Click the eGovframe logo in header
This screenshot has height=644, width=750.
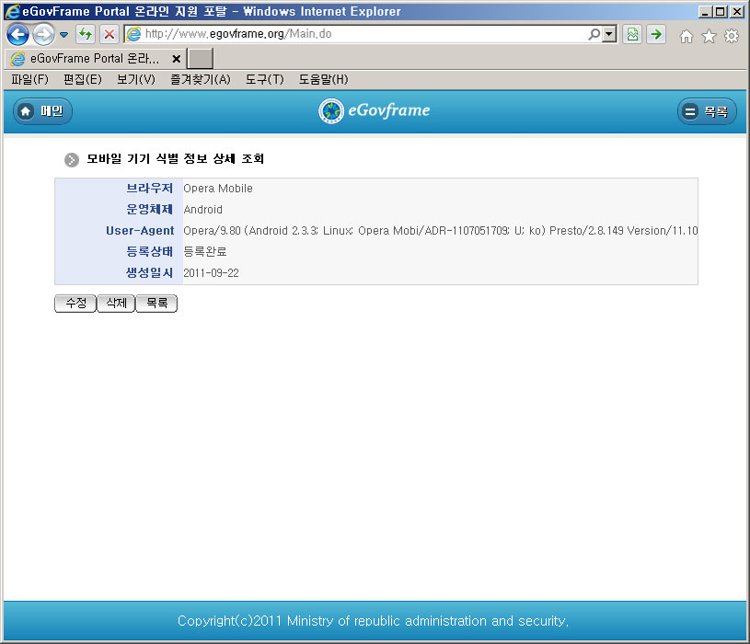pyautogui.click(x=375, y=111)
